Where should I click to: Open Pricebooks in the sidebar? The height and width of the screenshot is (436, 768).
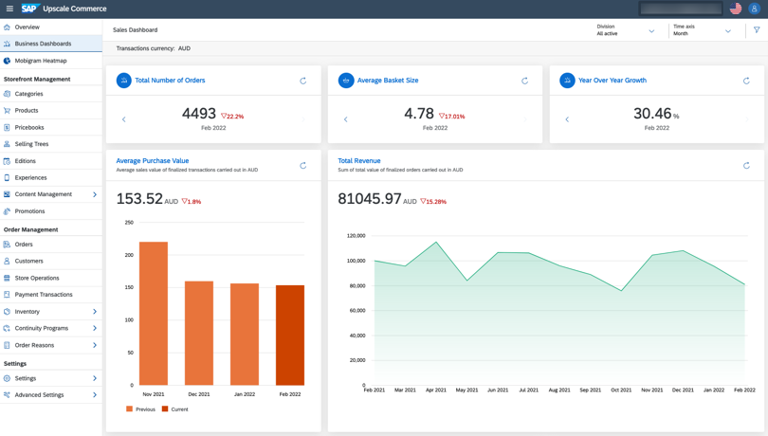coord(51,127)
